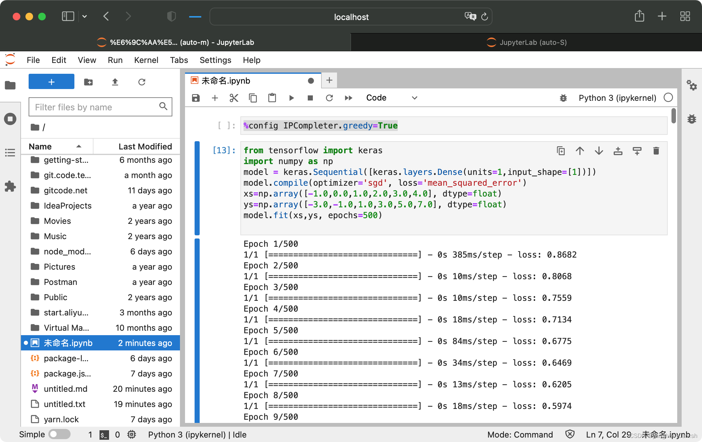This screenshot has height=442, width=702.
Task: Open a new launcher tab beside the notebook
Action: (x=329, y=80)
